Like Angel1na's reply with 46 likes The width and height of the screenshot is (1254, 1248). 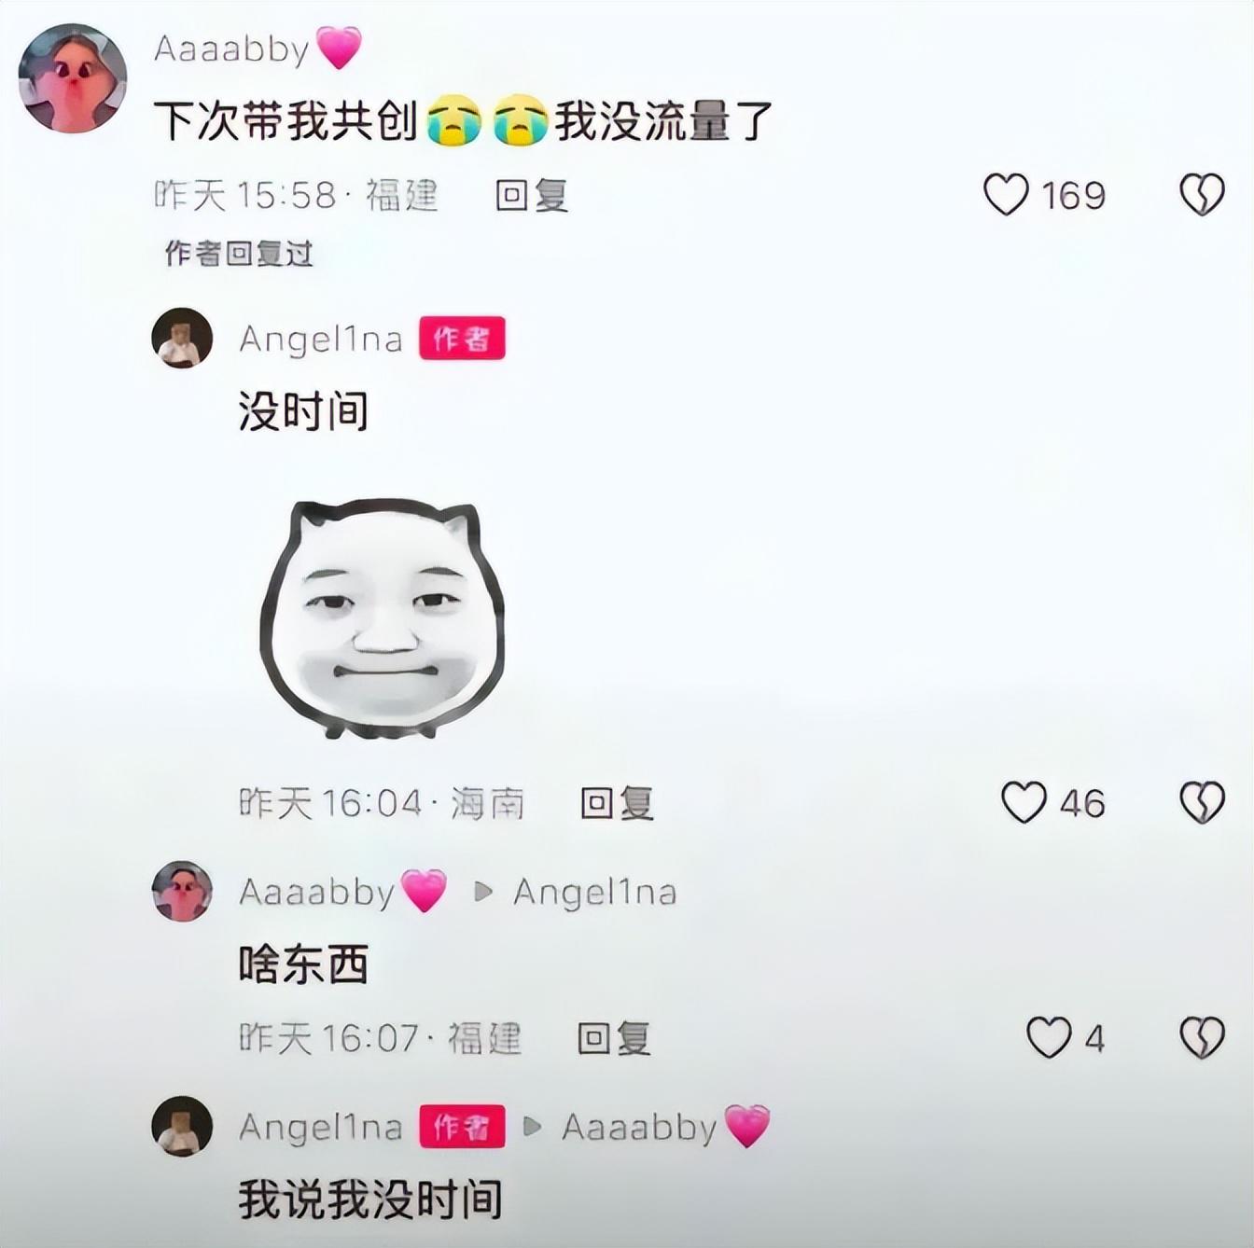coord(1024,802)
